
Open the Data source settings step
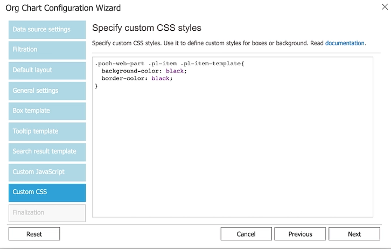tap(47, 30)
